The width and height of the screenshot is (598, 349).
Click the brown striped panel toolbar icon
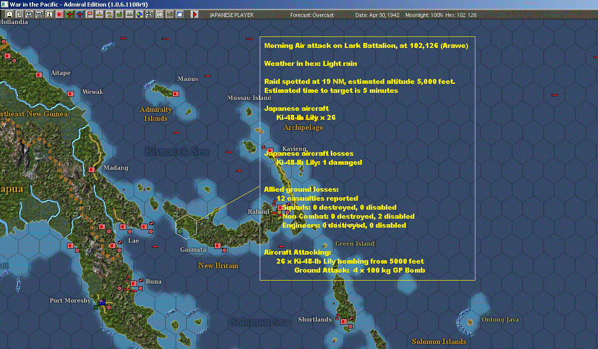[x=170, y=14]
